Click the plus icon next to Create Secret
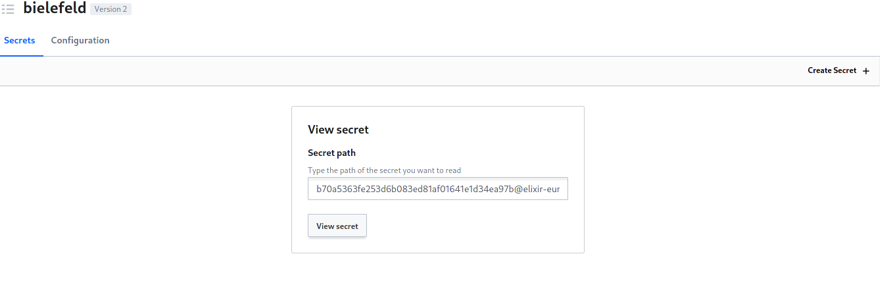893x281 pixels. pos(866,71)
